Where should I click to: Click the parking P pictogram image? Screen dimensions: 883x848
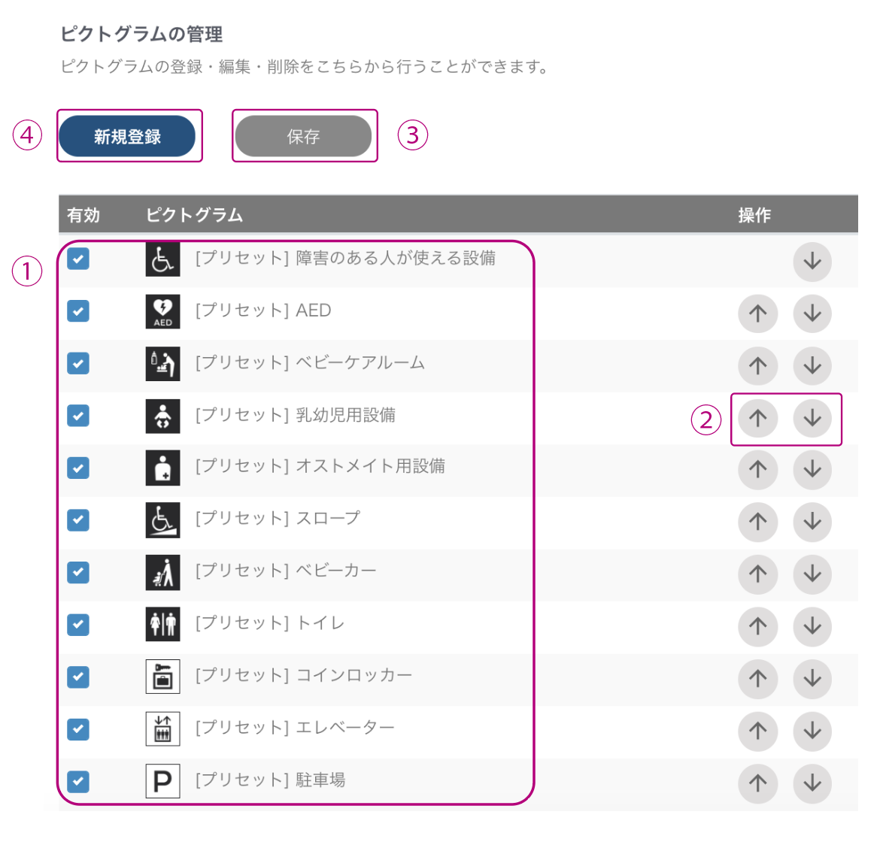pyautogui.click(x=162, y=781)
